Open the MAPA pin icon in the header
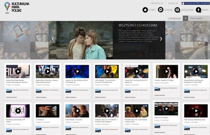 (x=198, y=10)
